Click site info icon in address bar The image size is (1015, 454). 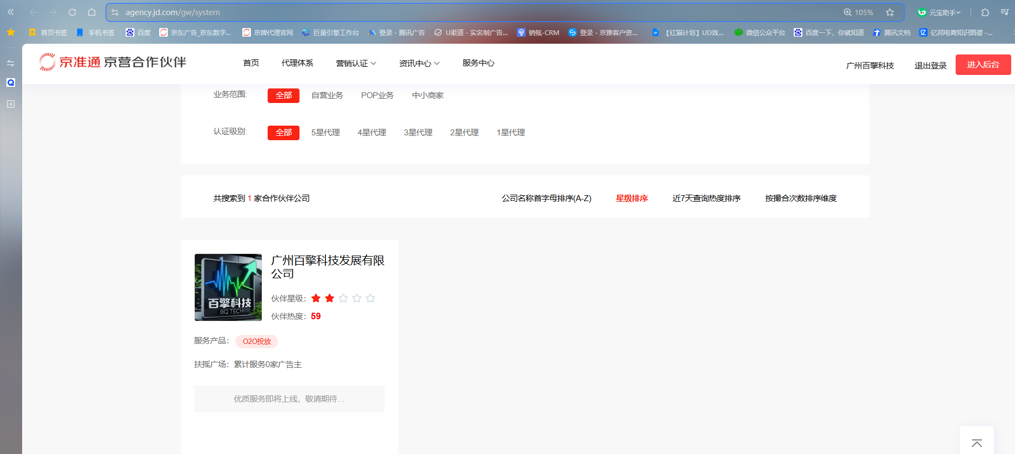coord(115,12)
